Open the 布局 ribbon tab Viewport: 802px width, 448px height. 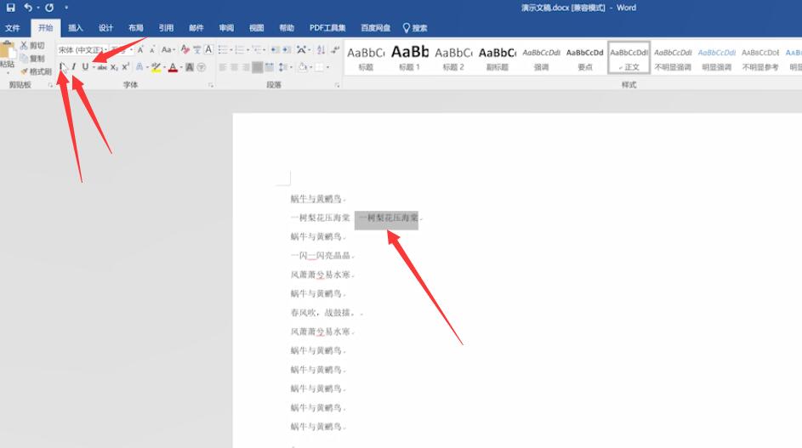click(135, 27)
